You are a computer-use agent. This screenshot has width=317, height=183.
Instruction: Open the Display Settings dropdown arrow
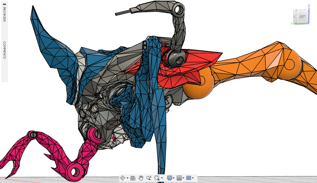174,178
